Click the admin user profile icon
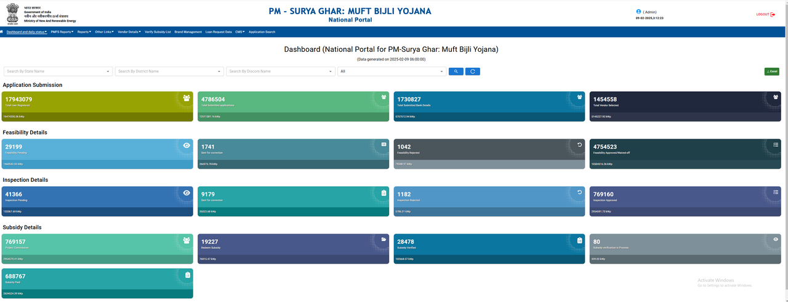This screenshot has height=302, width=788. pyautogui.click(x=638, y=12)
